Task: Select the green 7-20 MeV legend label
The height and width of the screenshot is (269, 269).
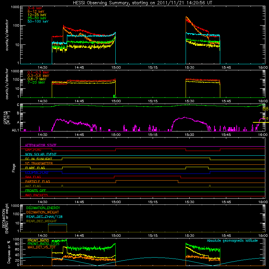Action: [36, 82]
